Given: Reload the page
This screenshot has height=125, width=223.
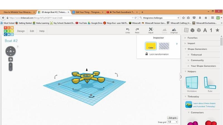Looking at the screenshot, I should coord(135,18).
